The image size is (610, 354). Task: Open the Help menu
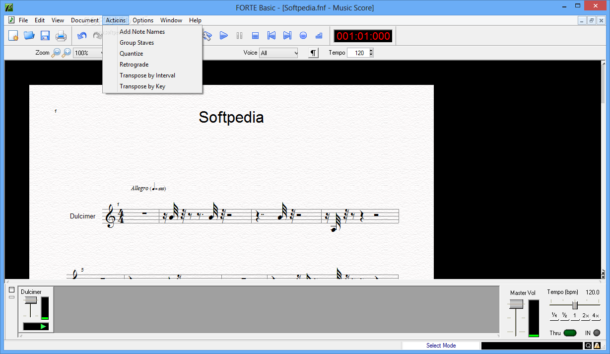pyautogui.click(x=195, y=20)
